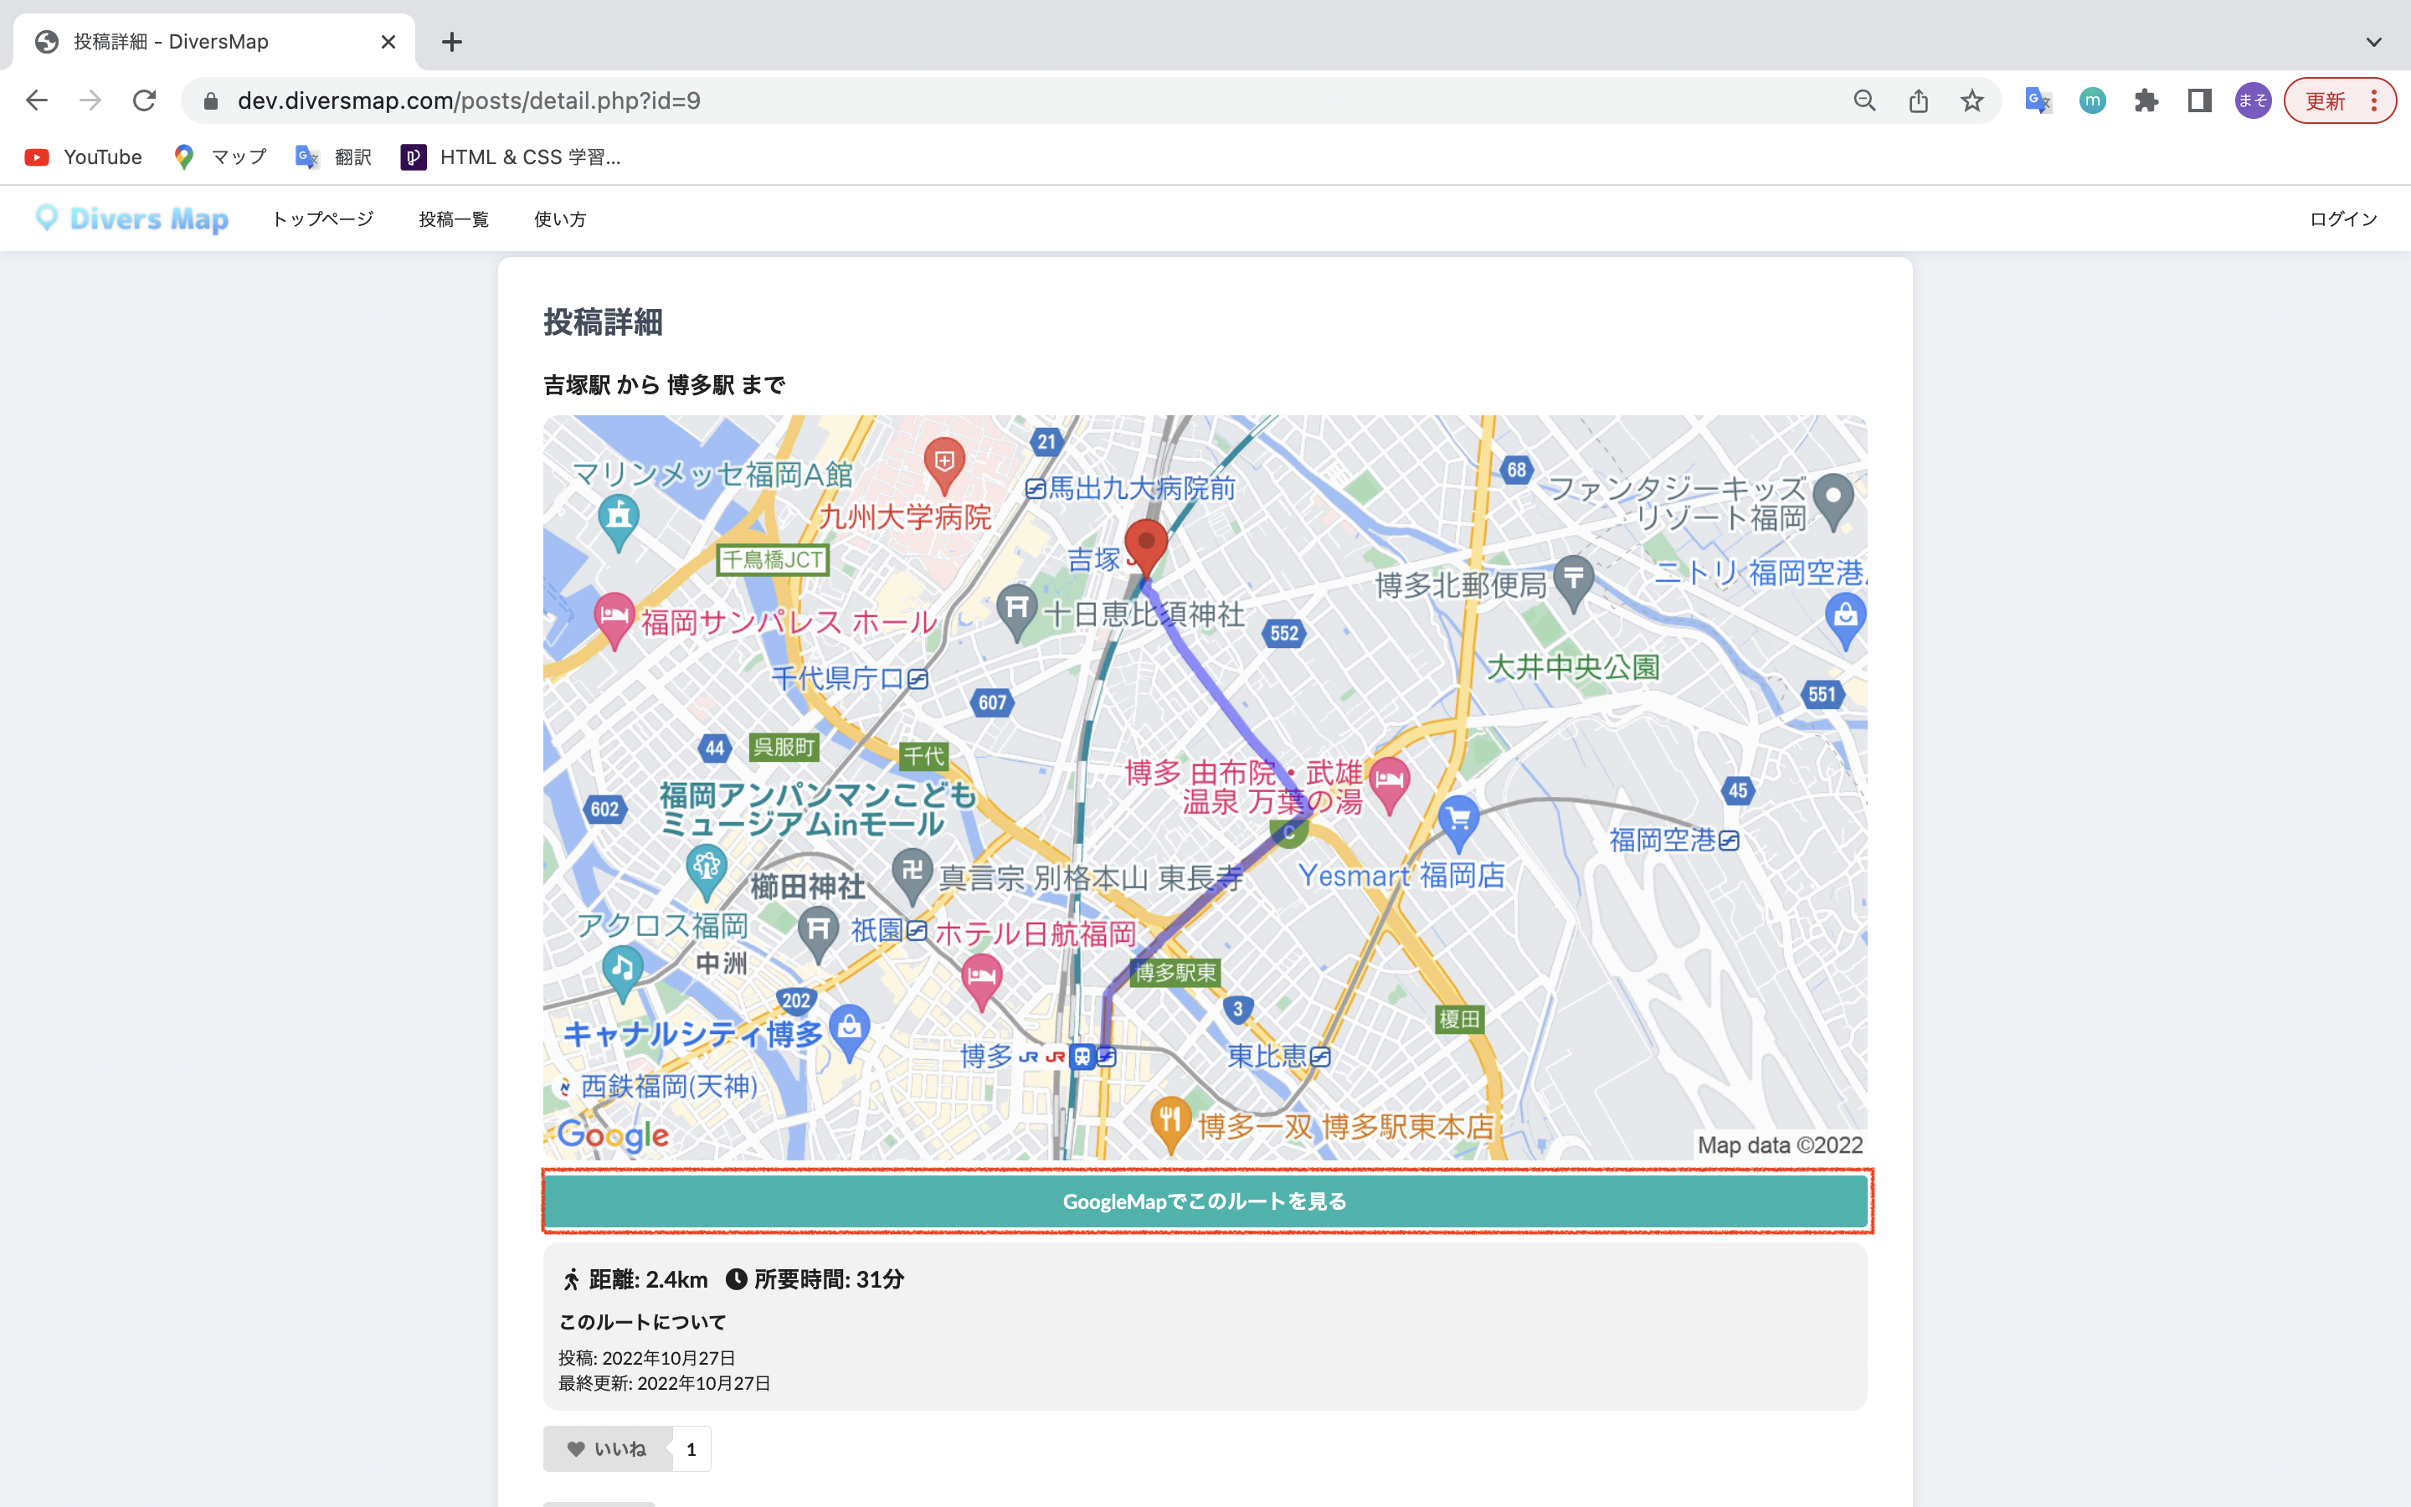This screenshot has height=1507, width=2411.
Task: Click the browser profile avatar
Action: point(2254,100)
